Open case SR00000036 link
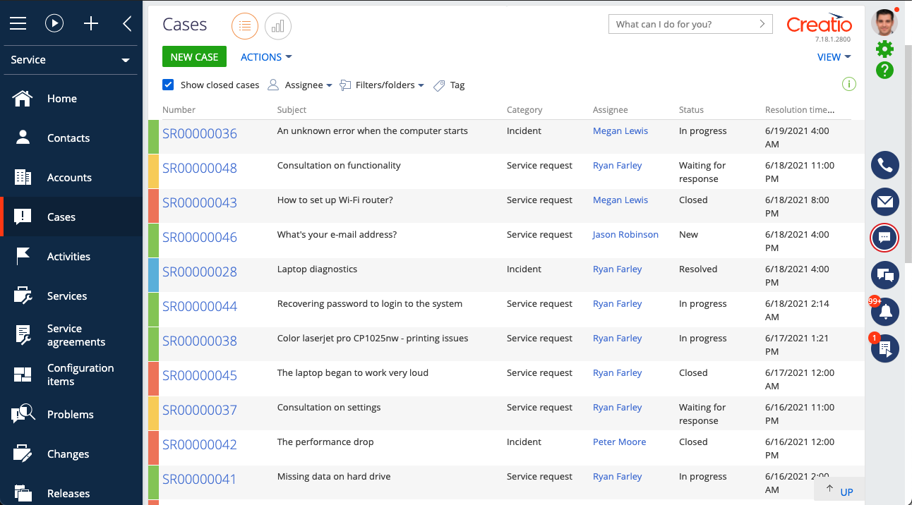The image size is (912, 505). pos(200,134)
